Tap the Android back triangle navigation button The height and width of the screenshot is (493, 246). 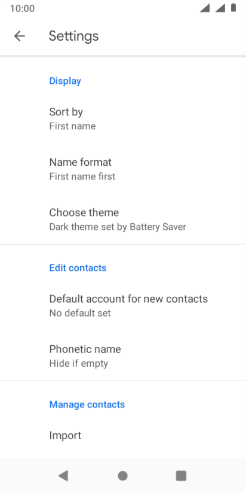tap(63, 476)
